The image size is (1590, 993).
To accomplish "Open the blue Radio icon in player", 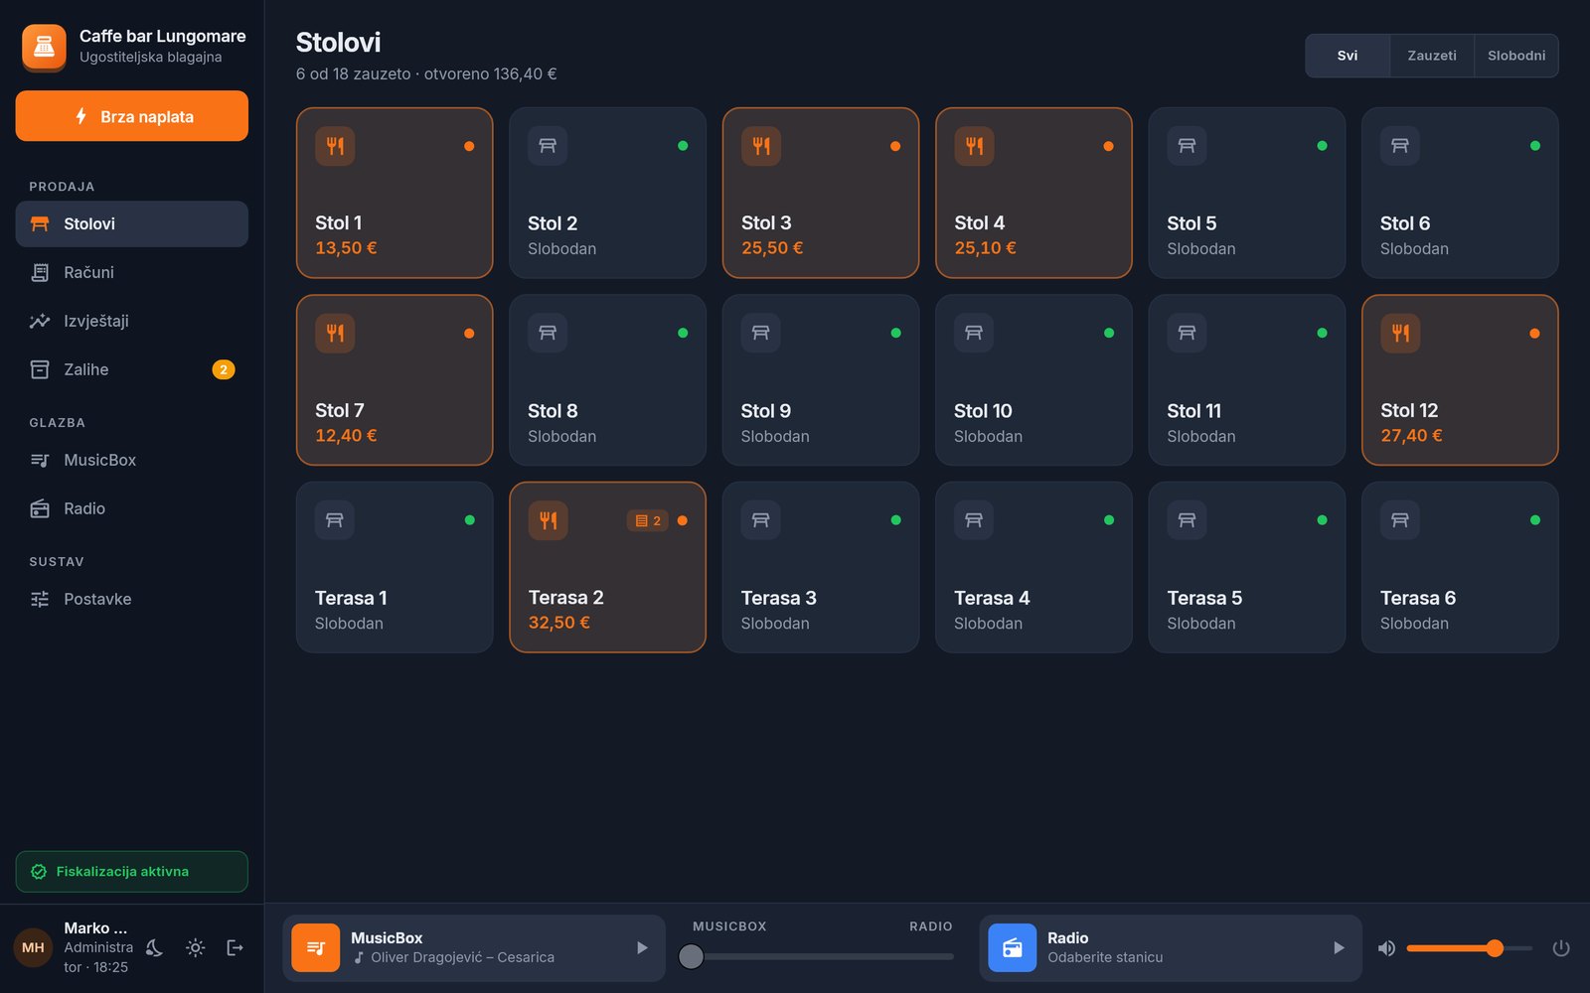I will (1012, 948).
